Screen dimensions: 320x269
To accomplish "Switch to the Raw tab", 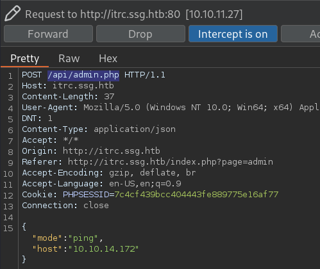I will tap(69, 58).
